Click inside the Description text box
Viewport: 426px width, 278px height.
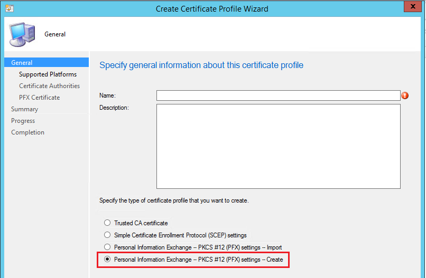(x=278, y=146)
